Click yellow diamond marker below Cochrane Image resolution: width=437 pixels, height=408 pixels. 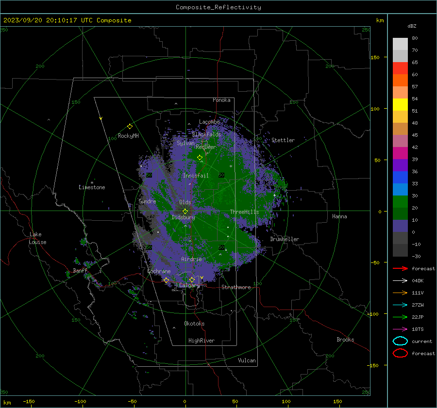[x=166, y=280]
